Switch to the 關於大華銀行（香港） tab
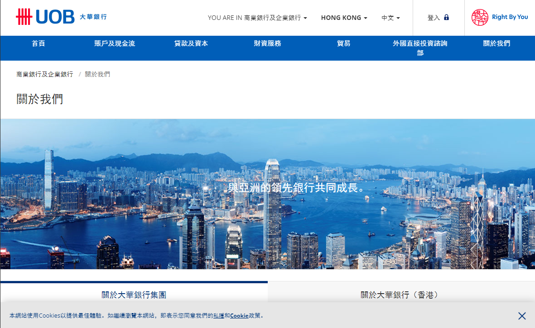Image resolution: width=535 pixels, height=328 pixels. [401, 295]
